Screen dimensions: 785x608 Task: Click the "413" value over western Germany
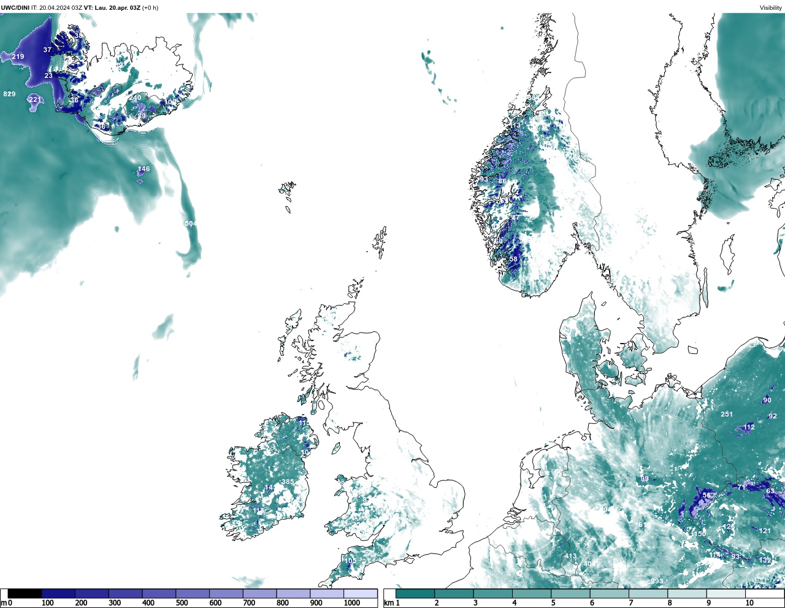pos(570,556)
